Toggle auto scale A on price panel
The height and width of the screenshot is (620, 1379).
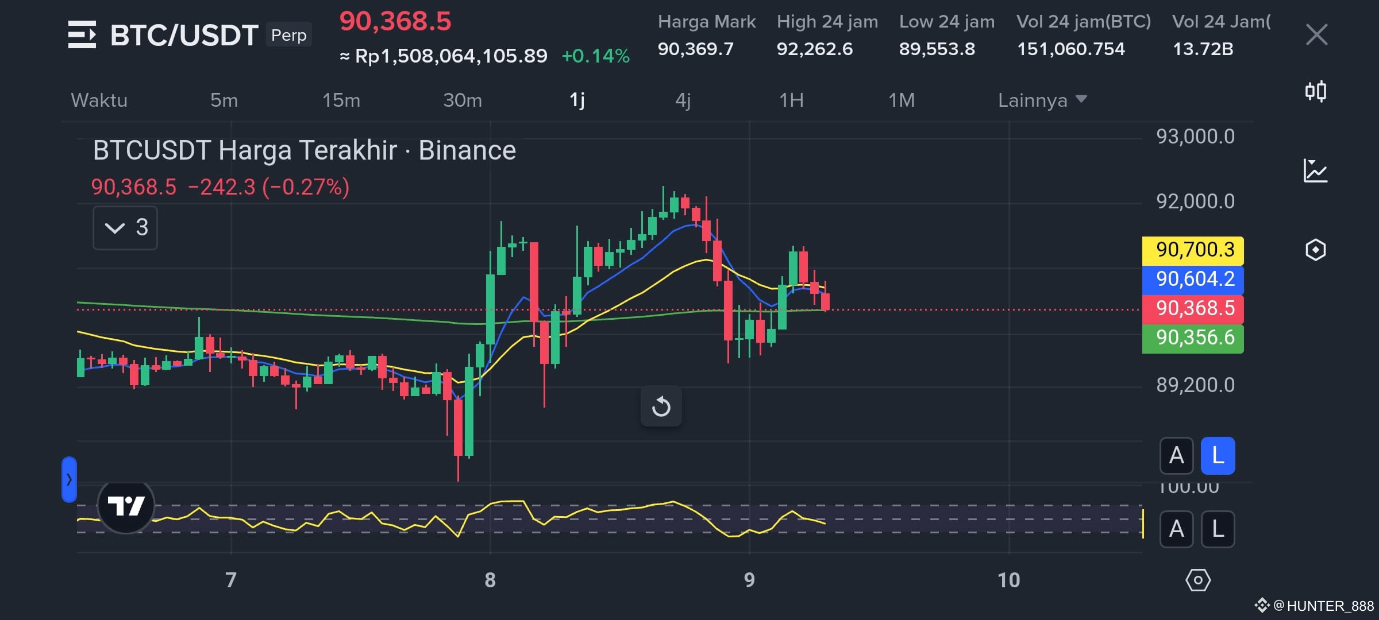pos(1176,456)
